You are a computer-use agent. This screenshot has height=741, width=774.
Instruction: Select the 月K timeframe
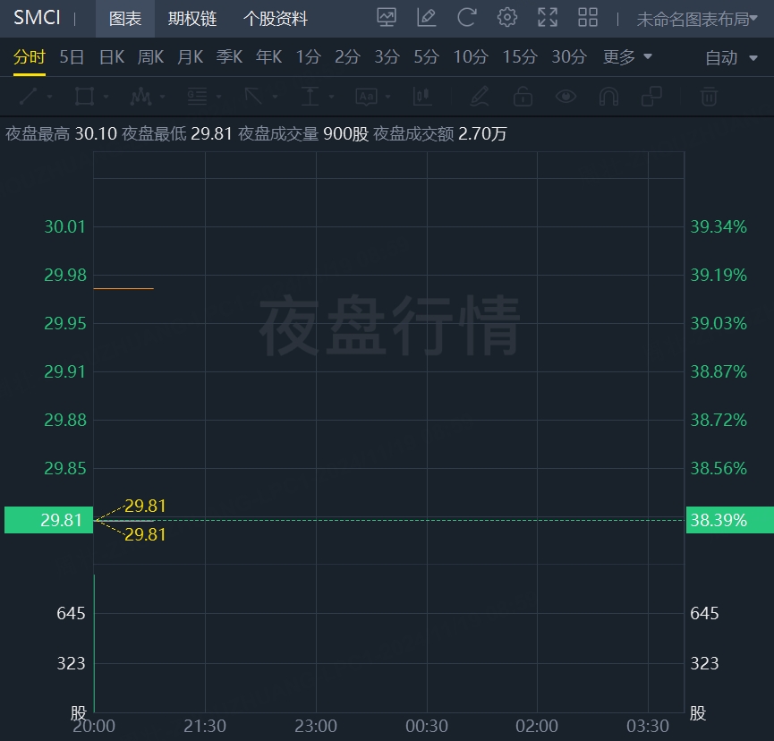point(190,56)
